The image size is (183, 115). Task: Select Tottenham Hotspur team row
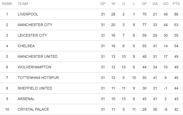38,78
